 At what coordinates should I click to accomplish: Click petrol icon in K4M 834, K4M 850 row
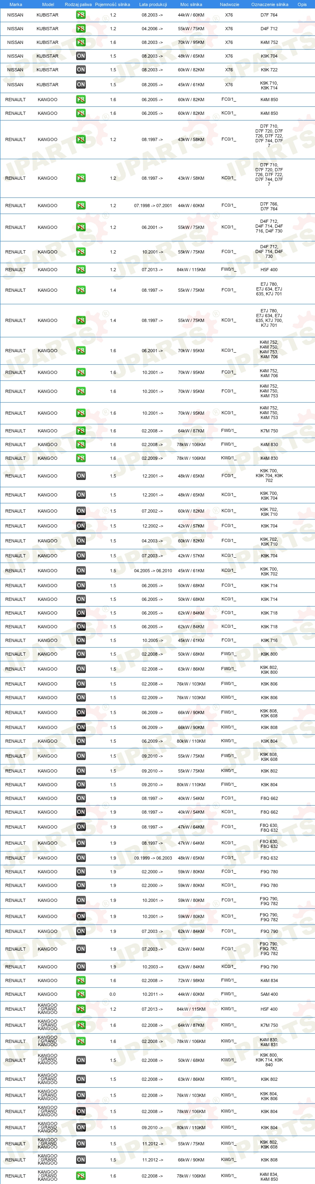[81, 1176]
